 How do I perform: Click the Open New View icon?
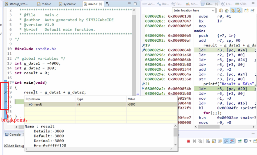point(246,10)
